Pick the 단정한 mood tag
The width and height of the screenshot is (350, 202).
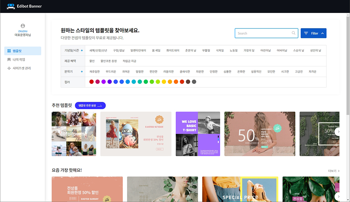[x=213, y=72]
